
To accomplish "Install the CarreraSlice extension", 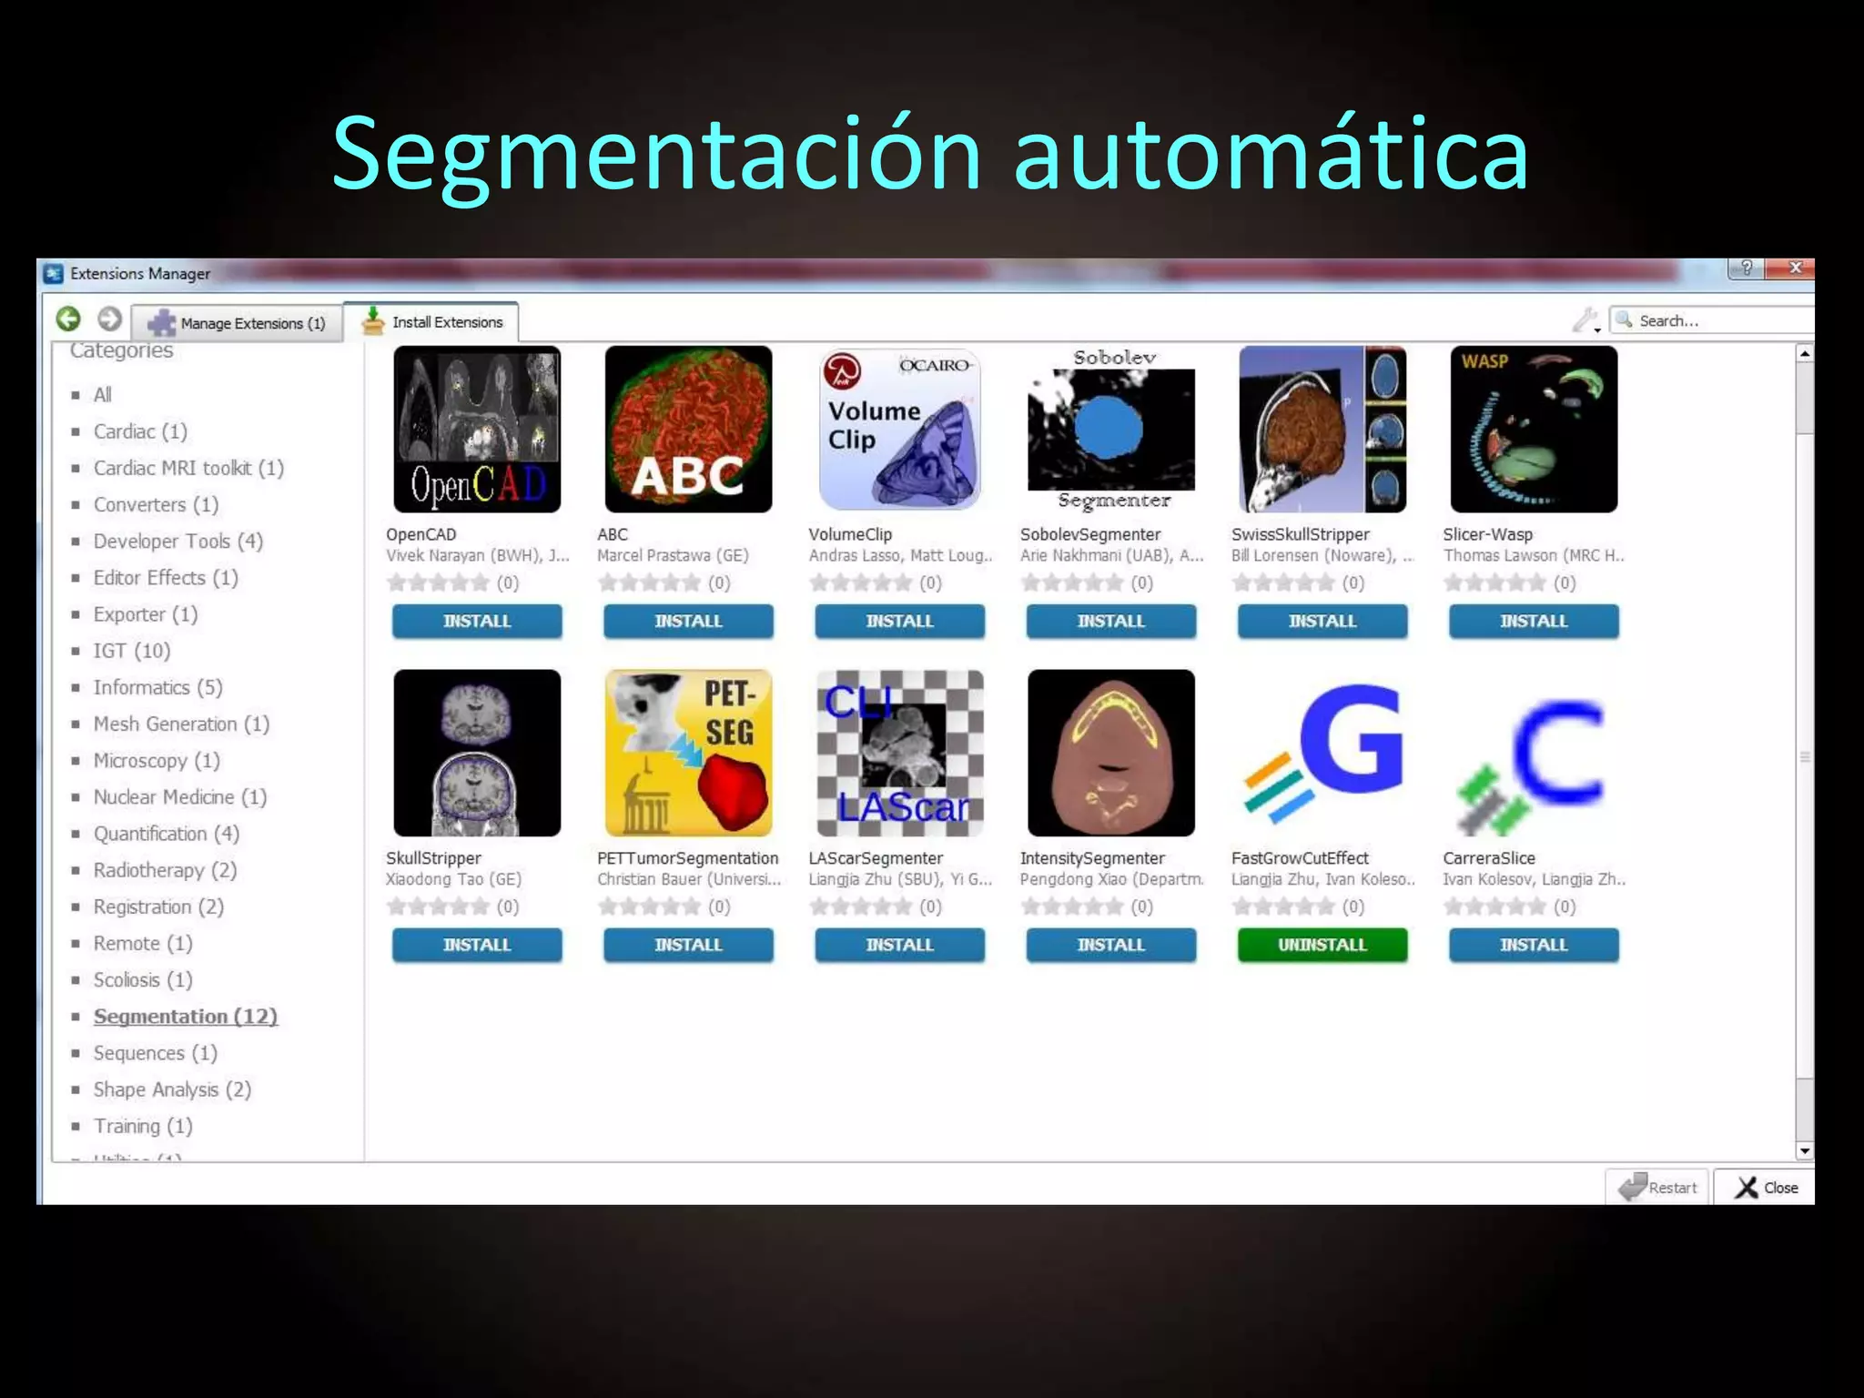I will coord(1534,945).
